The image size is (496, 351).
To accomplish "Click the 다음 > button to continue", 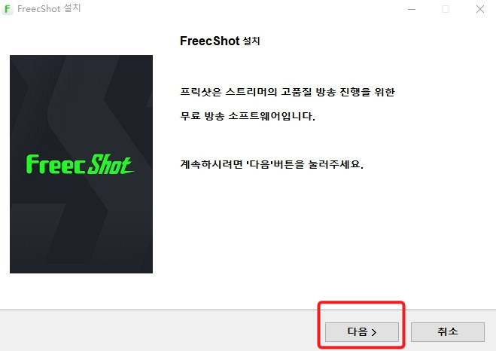I will point(362,332).
